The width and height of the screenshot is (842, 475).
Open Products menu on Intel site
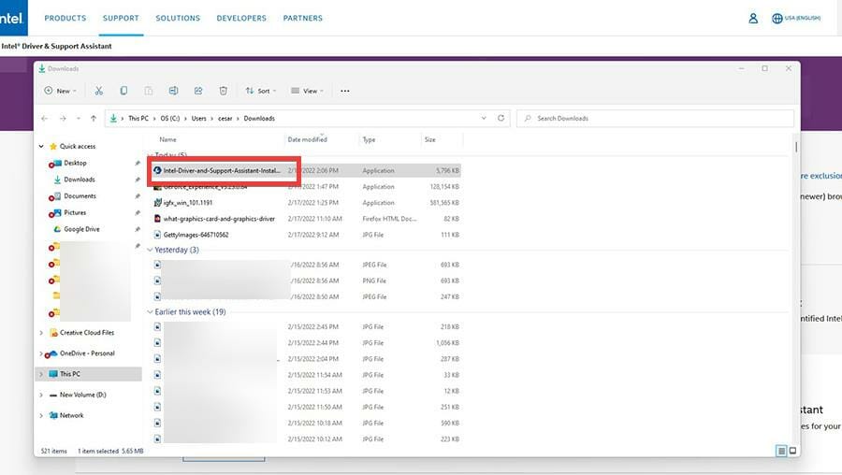pos(65,19)
